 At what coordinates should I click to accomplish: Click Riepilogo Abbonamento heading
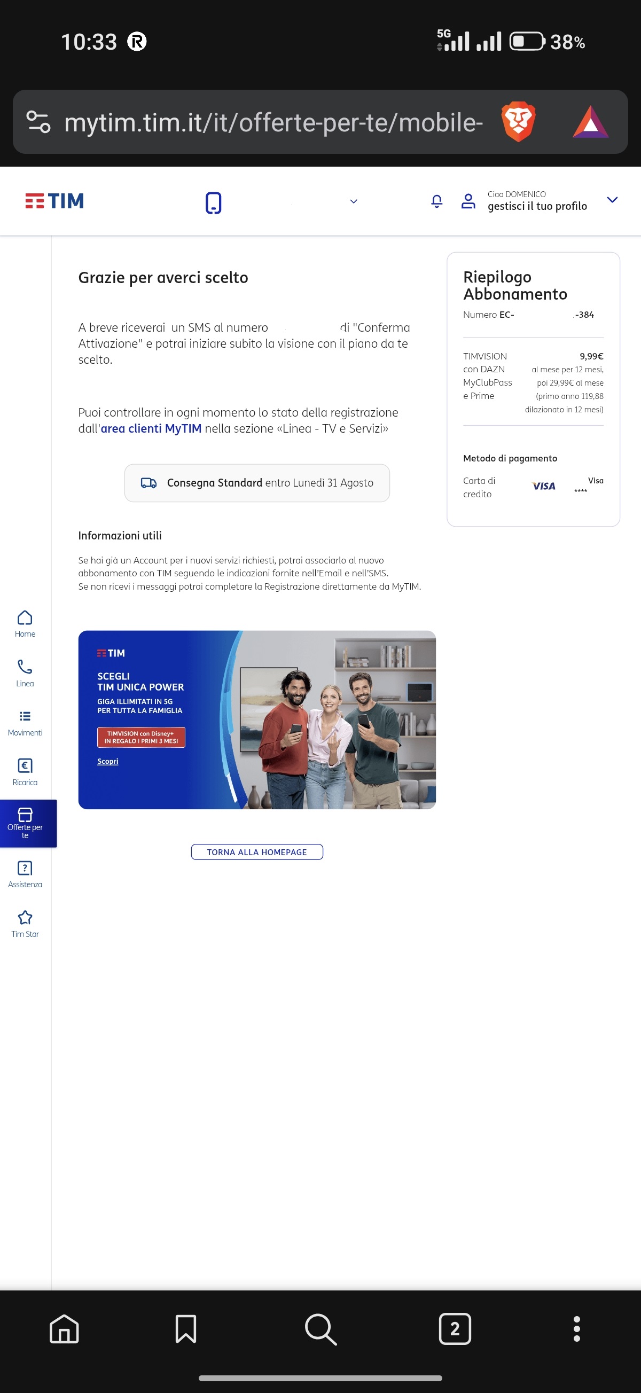515,286
